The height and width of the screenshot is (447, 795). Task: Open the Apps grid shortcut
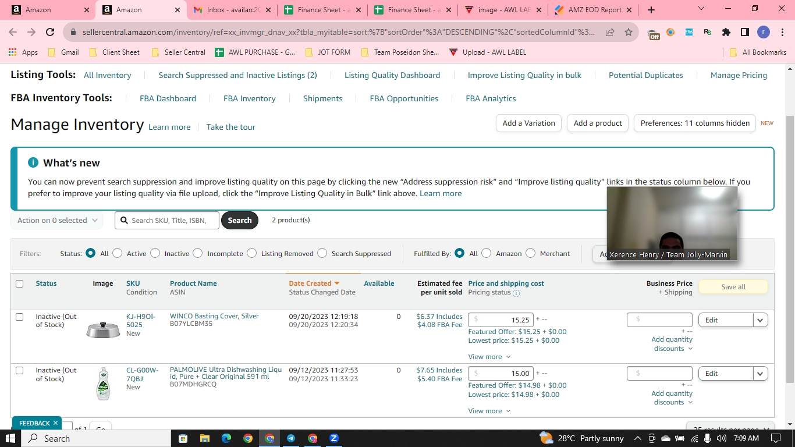coord(23,52)
